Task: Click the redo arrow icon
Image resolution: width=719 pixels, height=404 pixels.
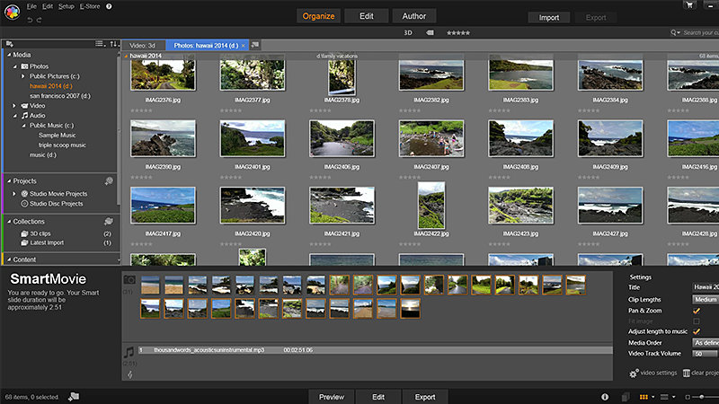Action: [40, 19]
